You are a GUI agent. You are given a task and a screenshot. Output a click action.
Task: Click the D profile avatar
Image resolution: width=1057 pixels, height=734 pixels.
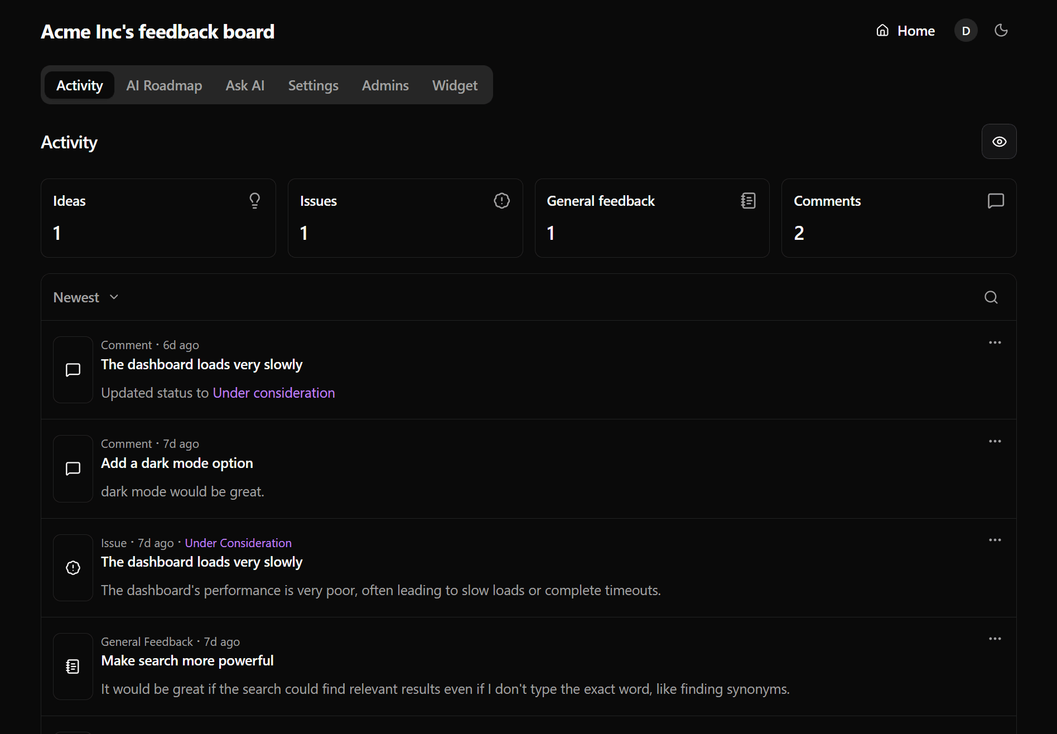click(x=966, y=30)
